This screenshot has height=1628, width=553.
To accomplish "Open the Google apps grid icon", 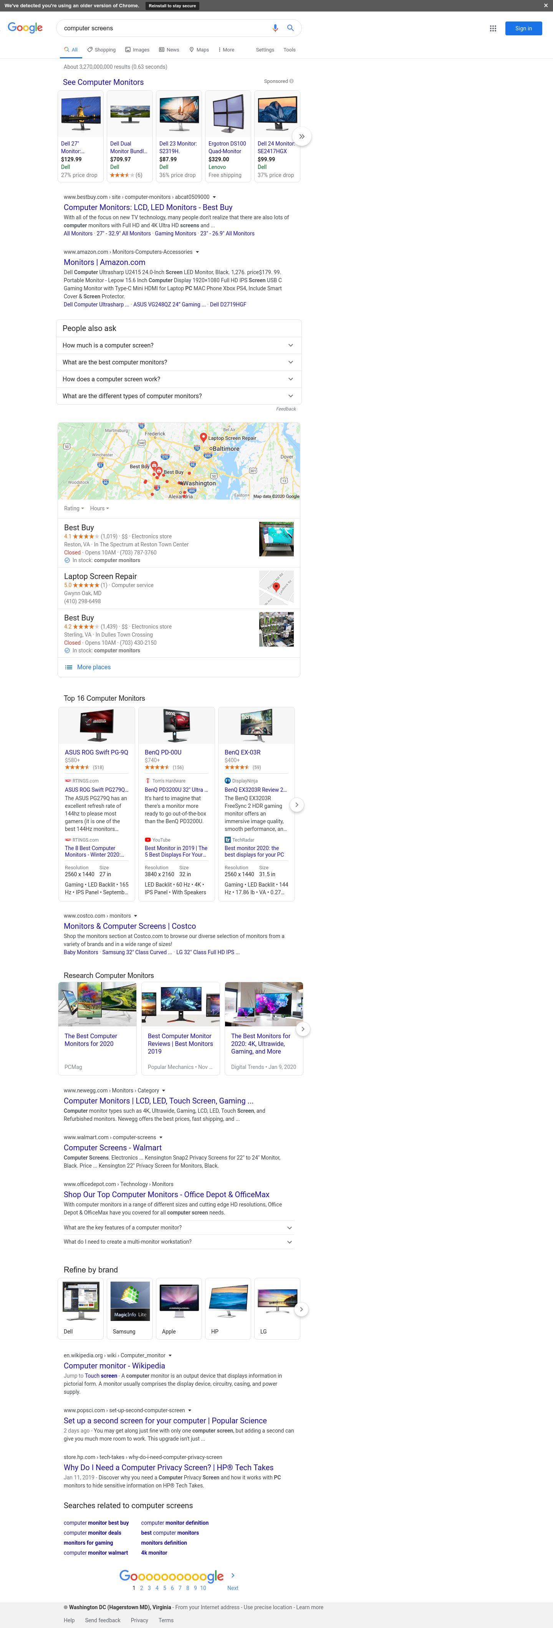I will click(493, 28).
